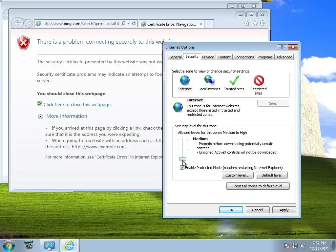Switch to the General tab
Screen dimensions: 336x252
(175, 57)
